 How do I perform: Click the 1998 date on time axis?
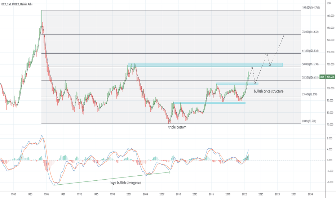(x=112, y=194)
